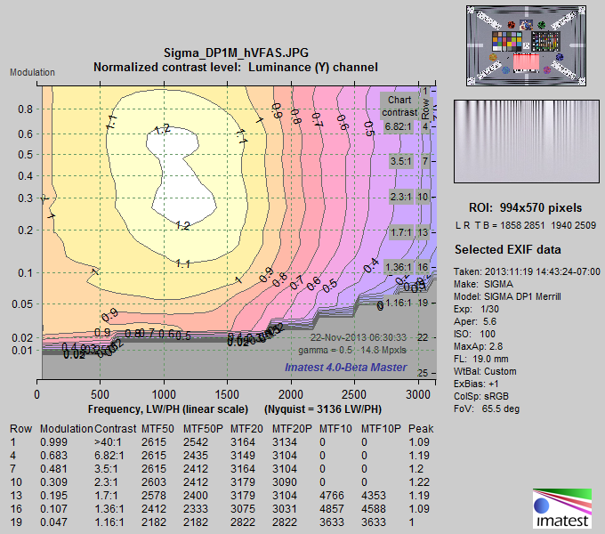Click '(Nyquist = 3136 LW/PH)' text
Viewport: 605px width, 534px height.
323,409
